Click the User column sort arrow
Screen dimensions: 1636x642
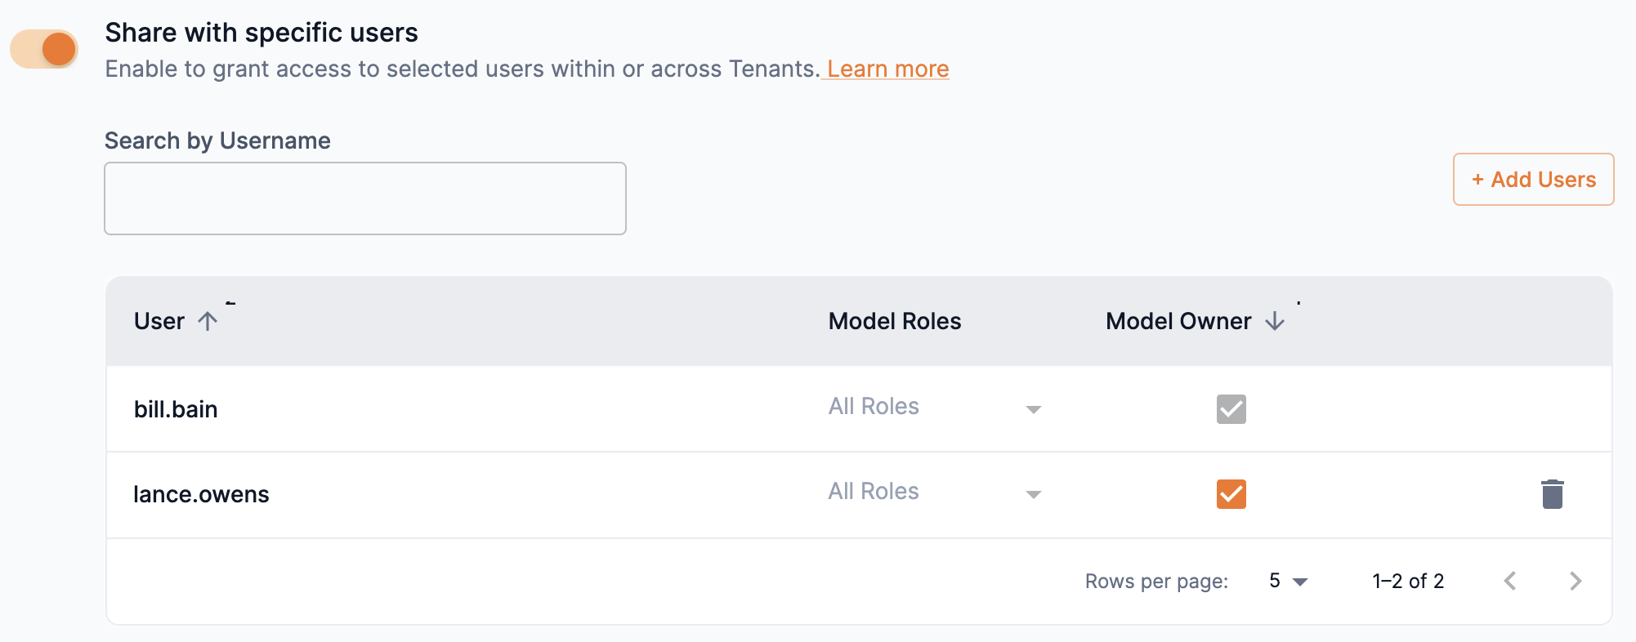coord(208,321)
